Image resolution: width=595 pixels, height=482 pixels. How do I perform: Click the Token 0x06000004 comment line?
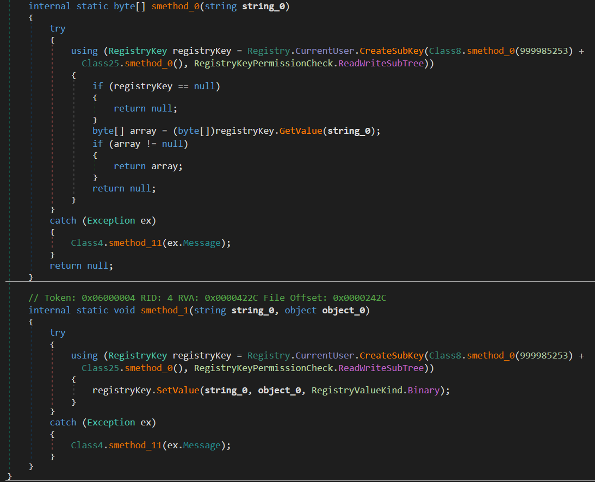207,298
